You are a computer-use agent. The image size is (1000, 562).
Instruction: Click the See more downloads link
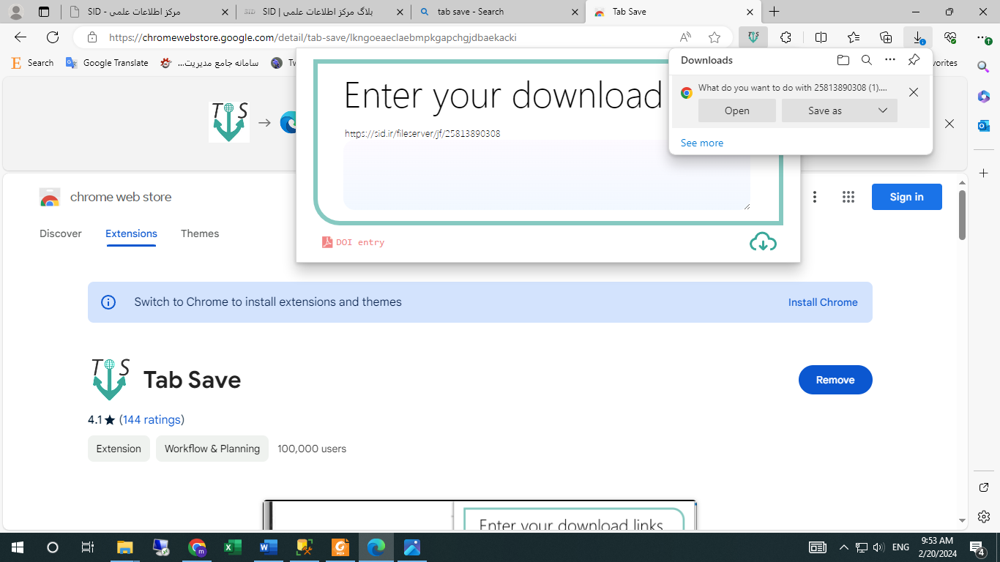(702, 143)
